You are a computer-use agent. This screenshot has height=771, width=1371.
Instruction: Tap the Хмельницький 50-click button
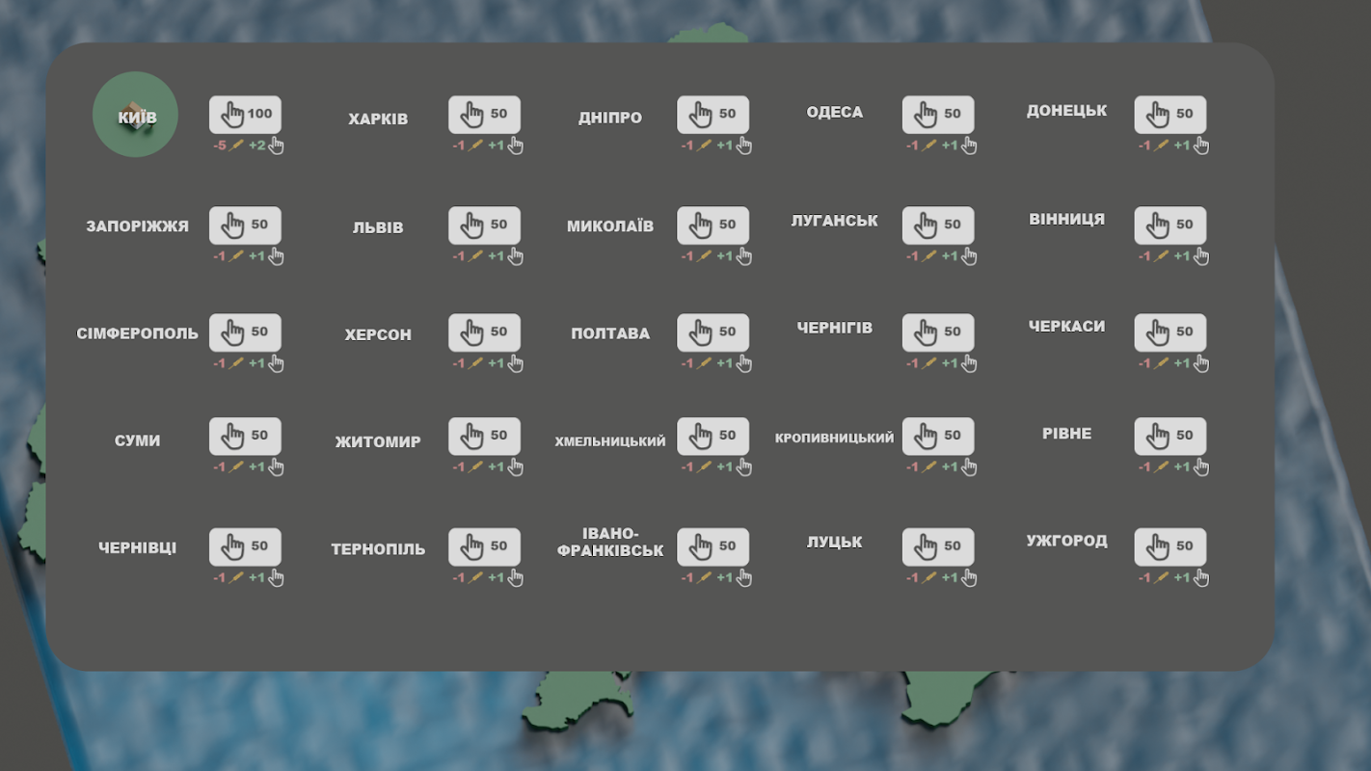(x=712, y=437)
